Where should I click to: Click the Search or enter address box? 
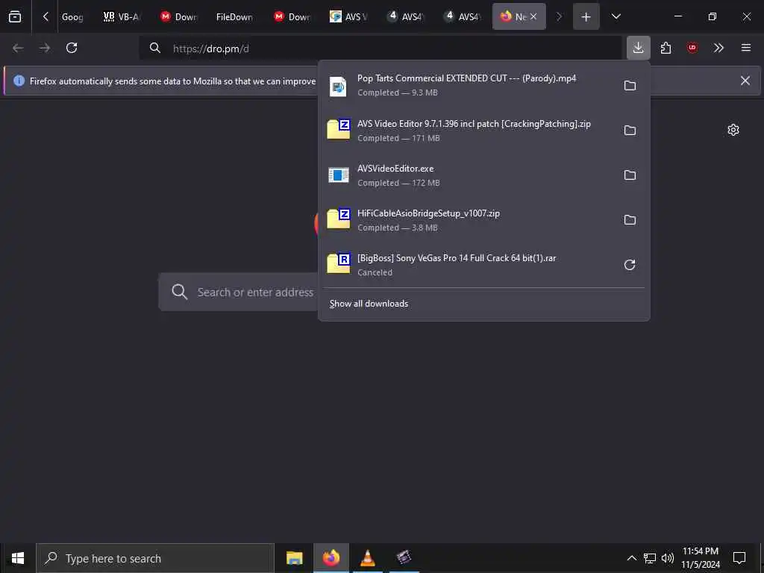click(239, 292)
